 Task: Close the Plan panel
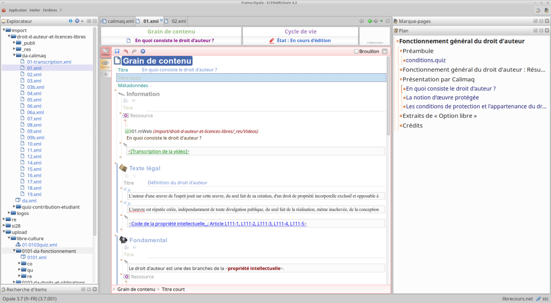(x=547, y=31)
